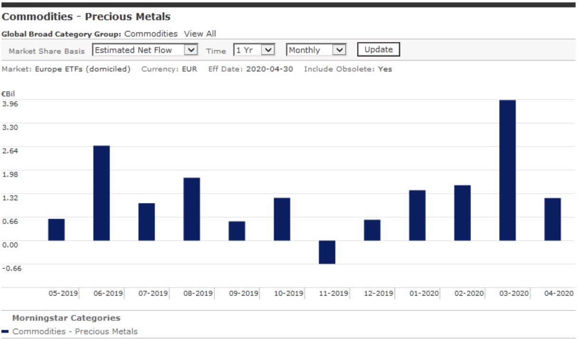Click the 08-2019 net flow bar
This screenshot has height=339, width=578.
(192, 209)
